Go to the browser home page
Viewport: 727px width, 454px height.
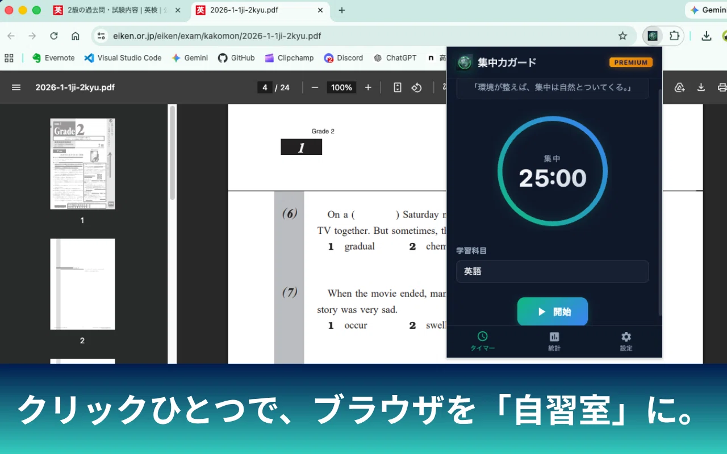76,36
